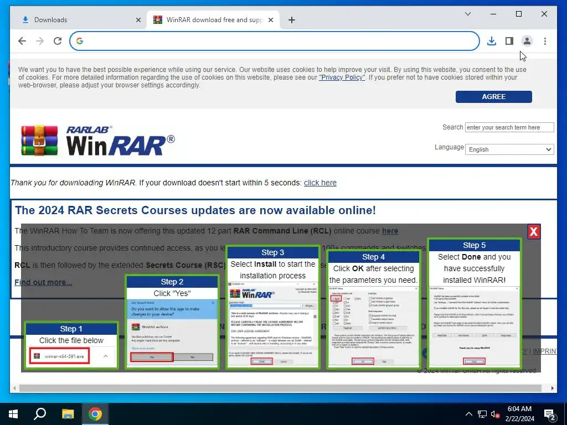Select the WinRAR download free tab
Screen dimensions: 567x425
coord(213,20)
